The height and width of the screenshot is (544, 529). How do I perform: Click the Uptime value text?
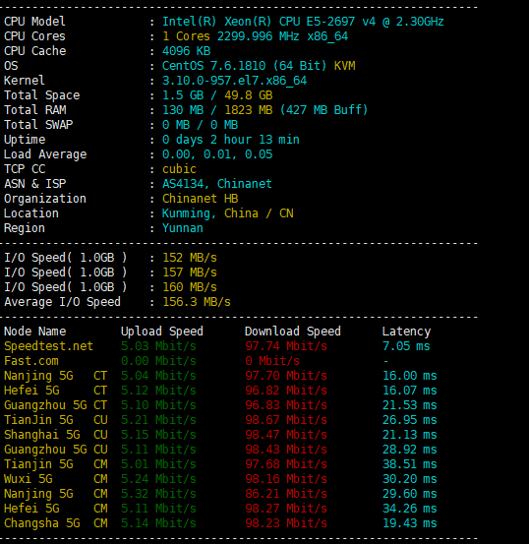[x=231, y=140]
